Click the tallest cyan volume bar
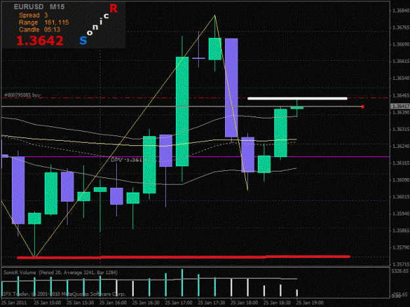 click(182, 283)
